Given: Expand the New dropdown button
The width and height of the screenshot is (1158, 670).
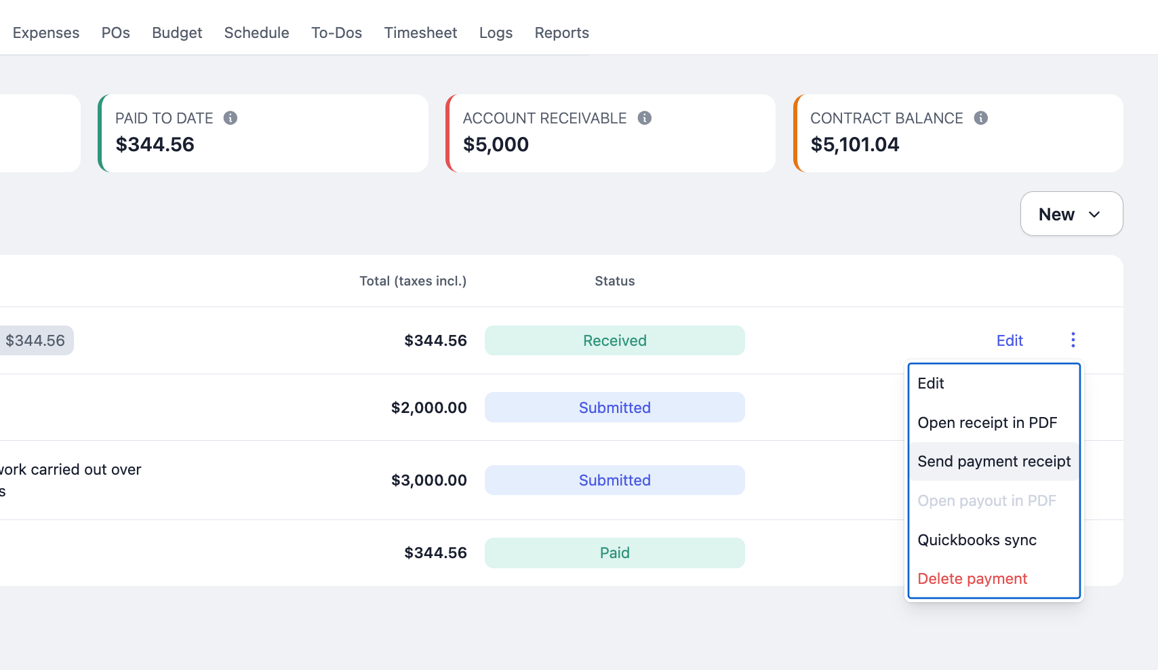Looking at the screenshot, I should click(x=1071, y=214).
